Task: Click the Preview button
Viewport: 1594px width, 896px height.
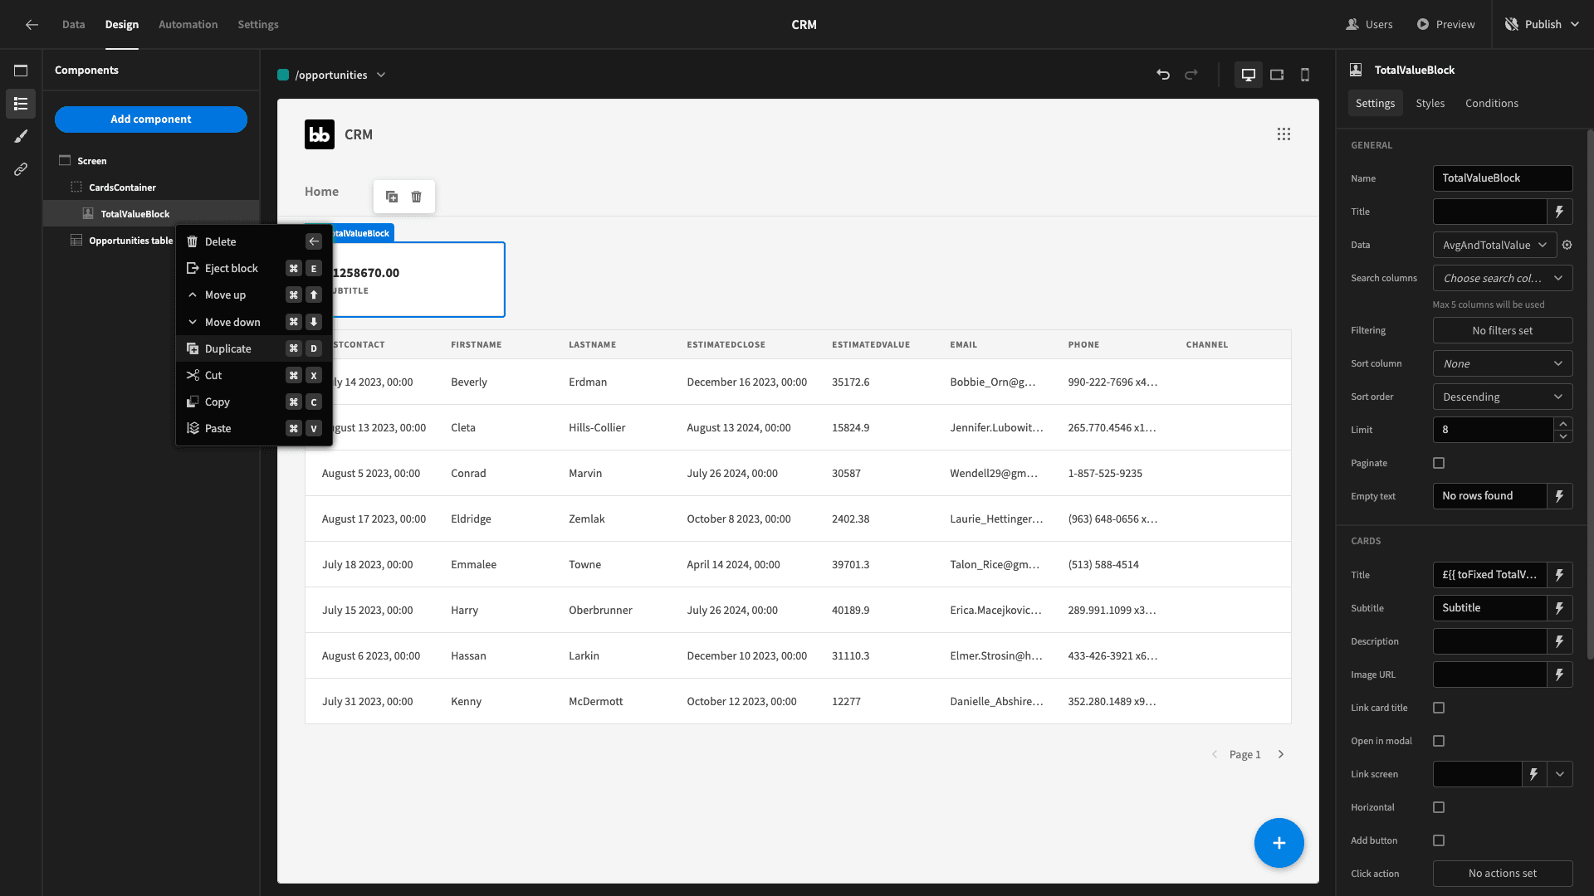Action: 1445,24
